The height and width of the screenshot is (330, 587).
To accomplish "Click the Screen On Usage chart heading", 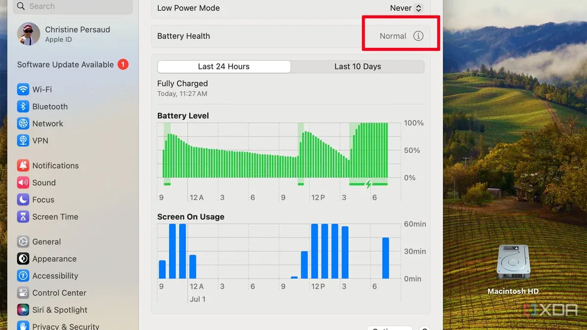I will tap(191, 217).
